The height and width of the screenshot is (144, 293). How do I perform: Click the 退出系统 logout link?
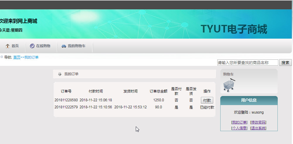coord(258,128)
